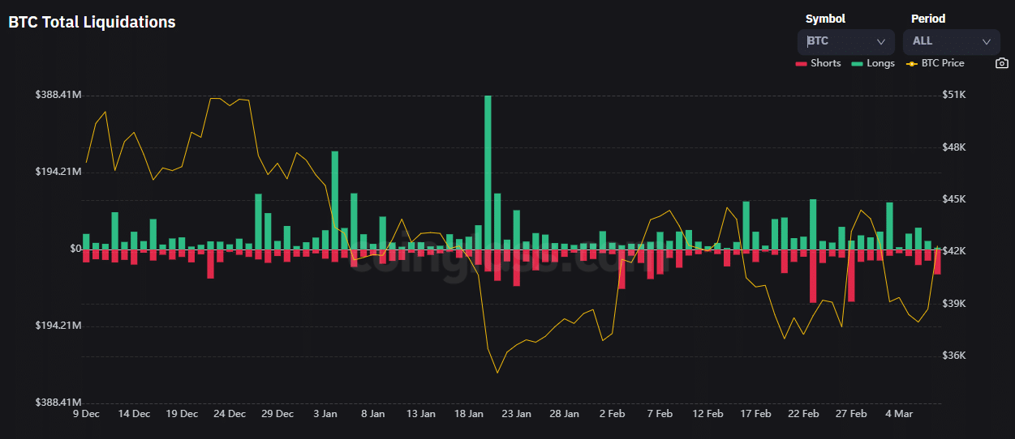
Task: Click the green Longs legend swatch
Action: 857,63
